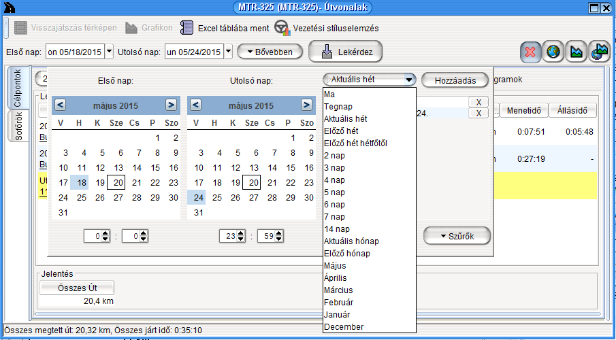Click the blue area chart icon
616x340 pixels.
[577, 52]
